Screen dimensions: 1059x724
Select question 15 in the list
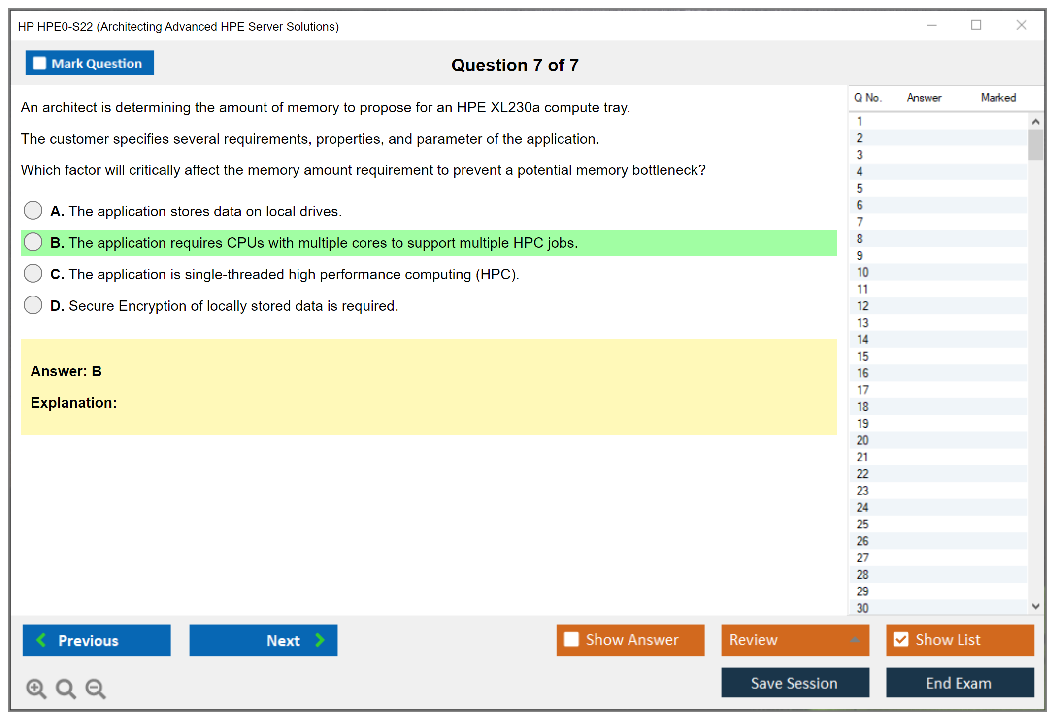(862, 356)
